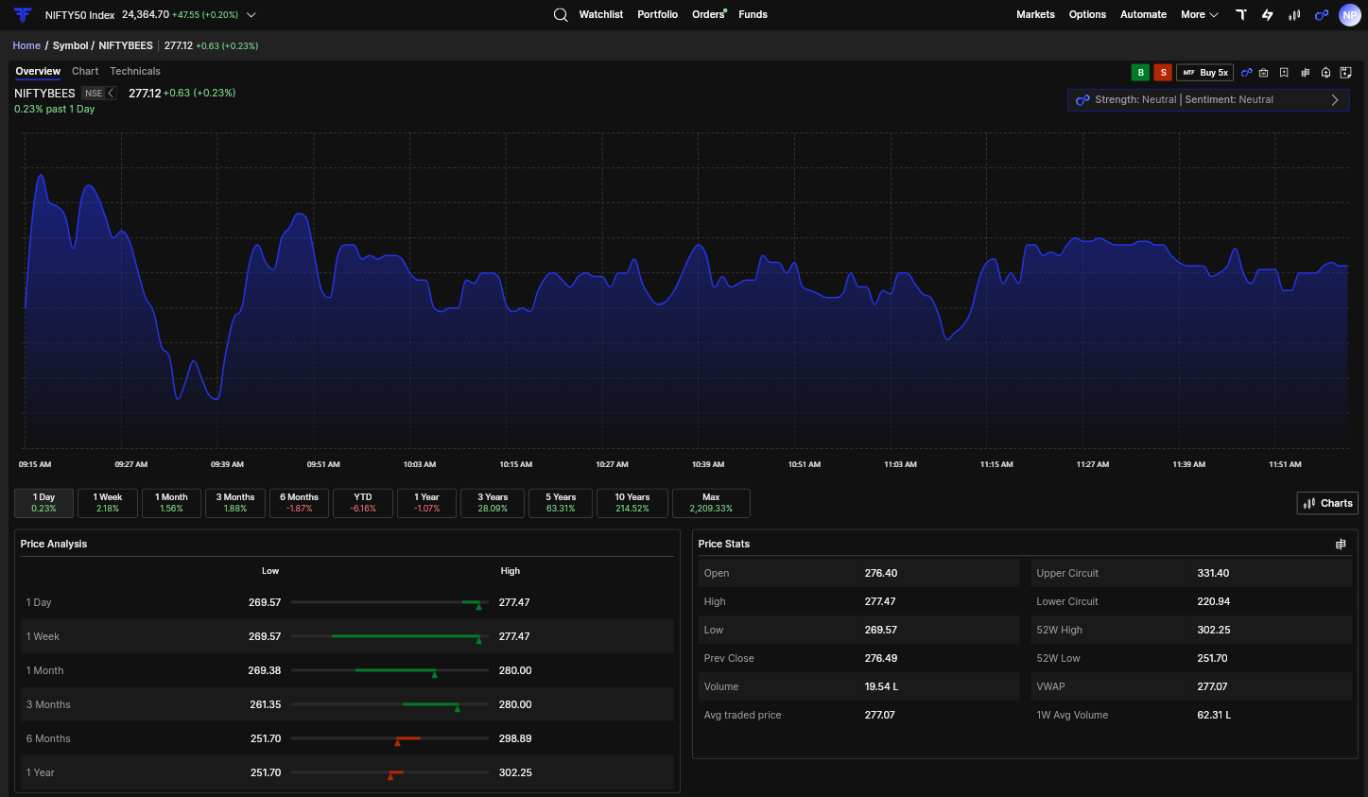Click the Upper Circuit value 331.40
Image resolution: width=1368 pixels, height=797 pixels.
pyautogui.click(x=1213, y=573)
